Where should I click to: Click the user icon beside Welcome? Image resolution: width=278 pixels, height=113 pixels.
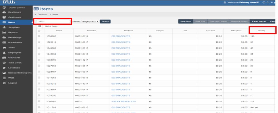[225, 3]
